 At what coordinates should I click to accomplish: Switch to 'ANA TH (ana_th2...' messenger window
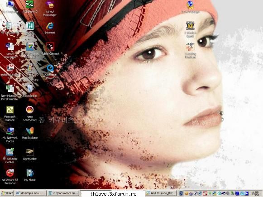click(161, 193)
